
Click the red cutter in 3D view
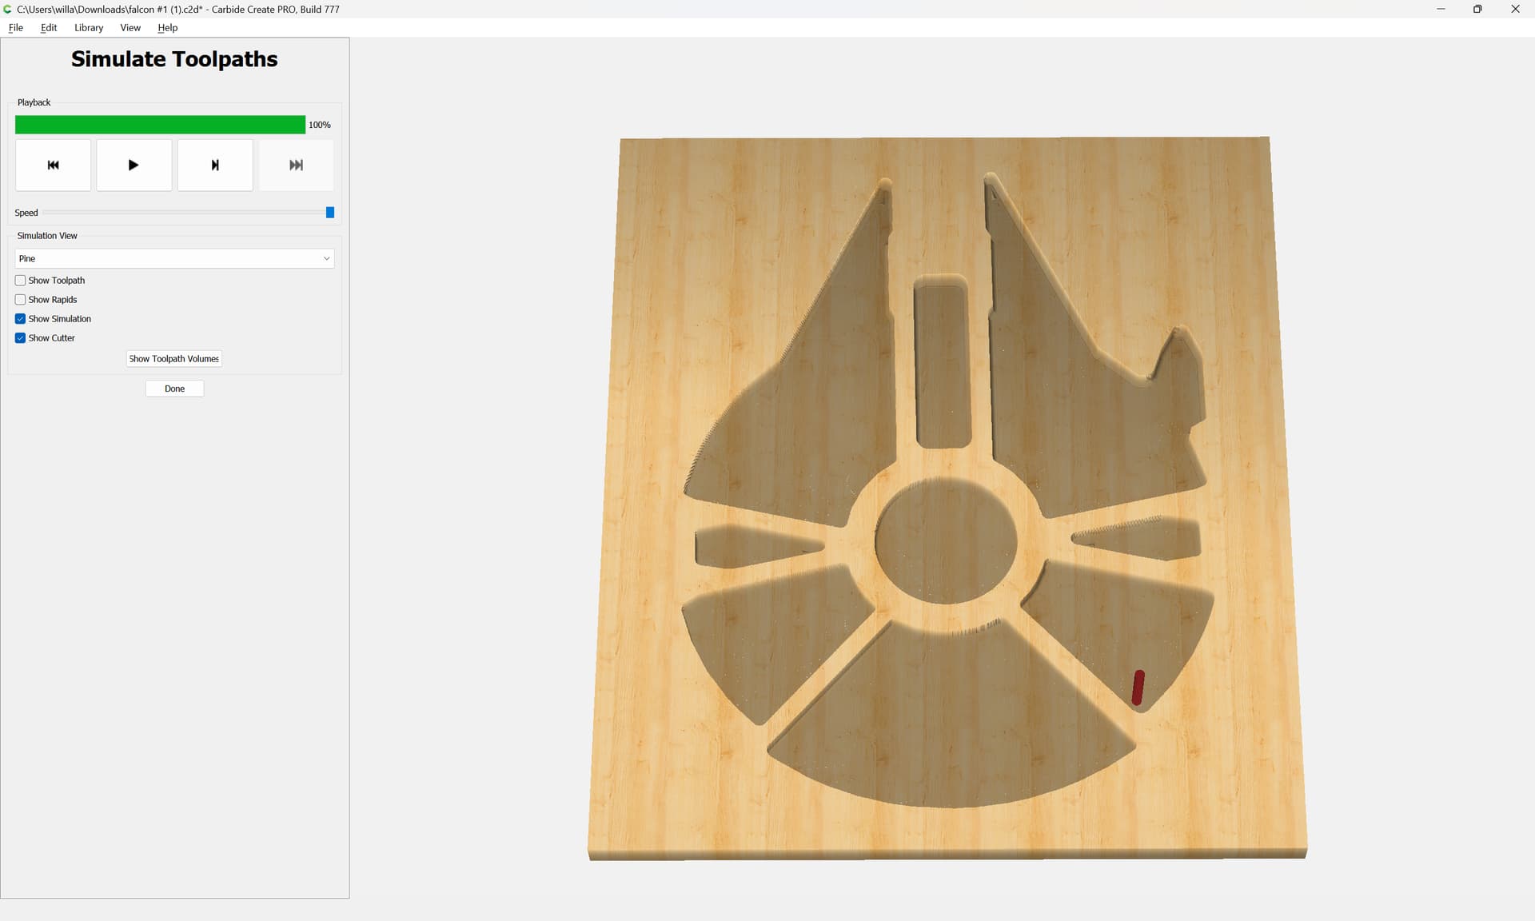coord(1138,688)
